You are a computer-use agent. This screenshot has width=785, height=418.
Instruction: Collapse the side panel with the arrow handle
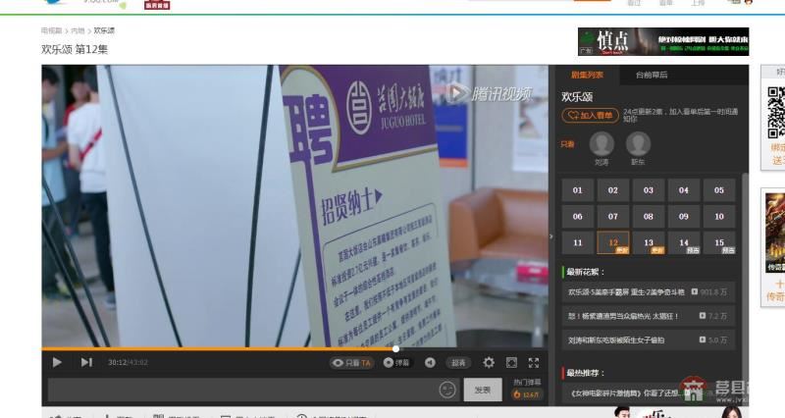(551, 236)
